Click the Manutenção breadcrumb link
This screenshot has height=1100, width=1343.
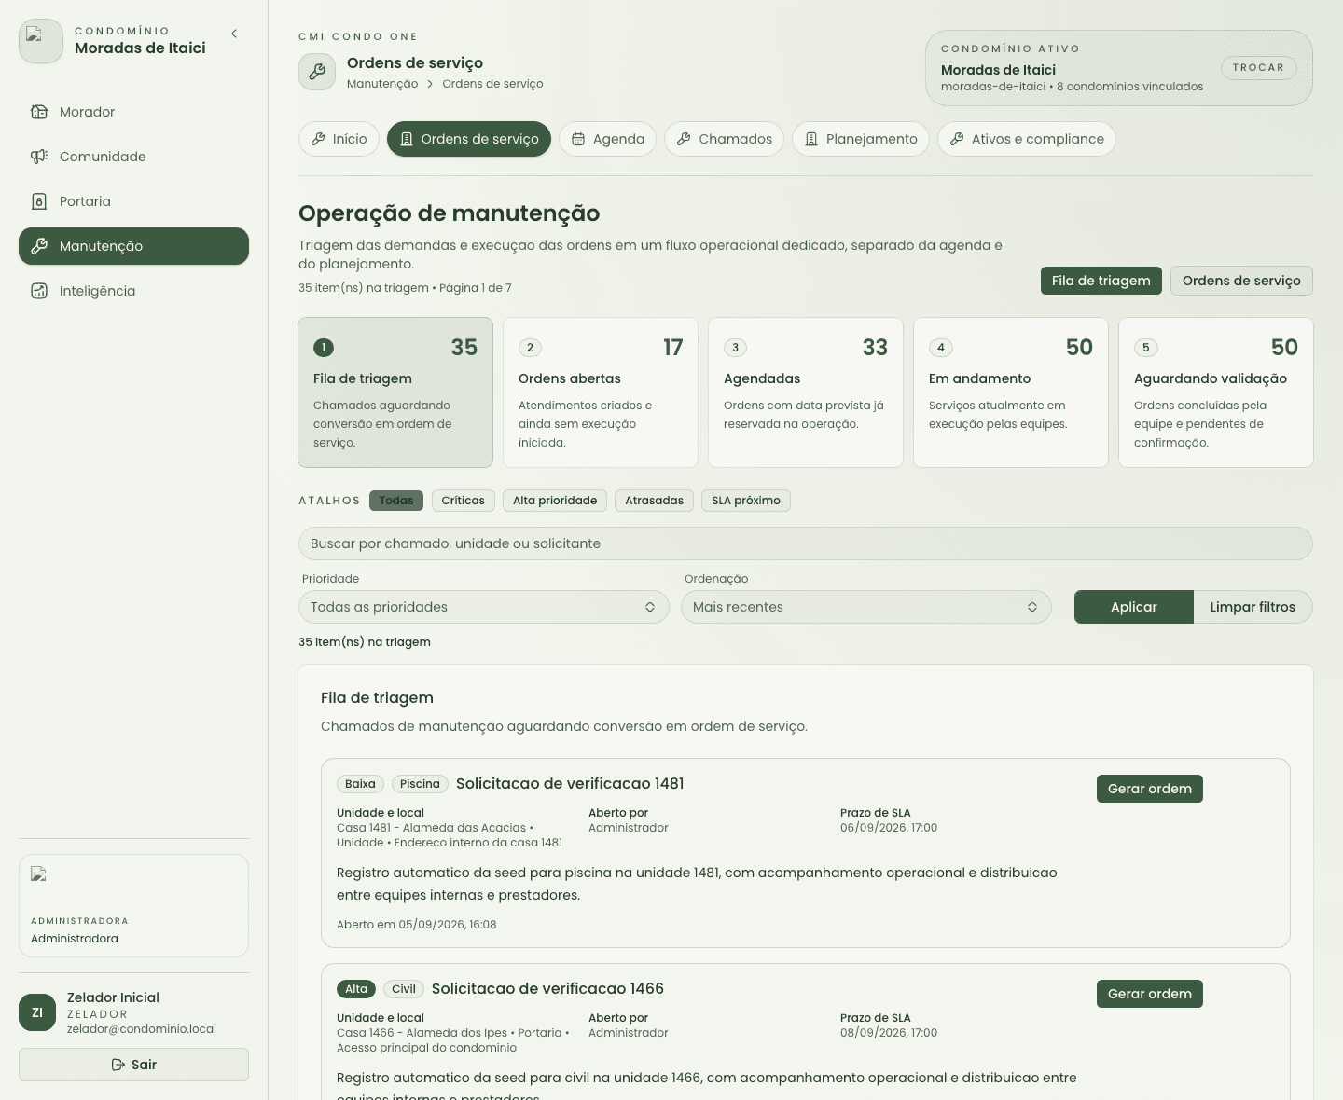pos(382,84)
